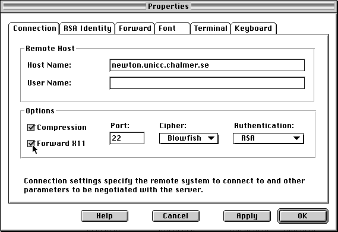Open the Cipher Blowfish dropdown
Image resolution: width=338 pixels, height=232 pixels.
tap(189, 138)
